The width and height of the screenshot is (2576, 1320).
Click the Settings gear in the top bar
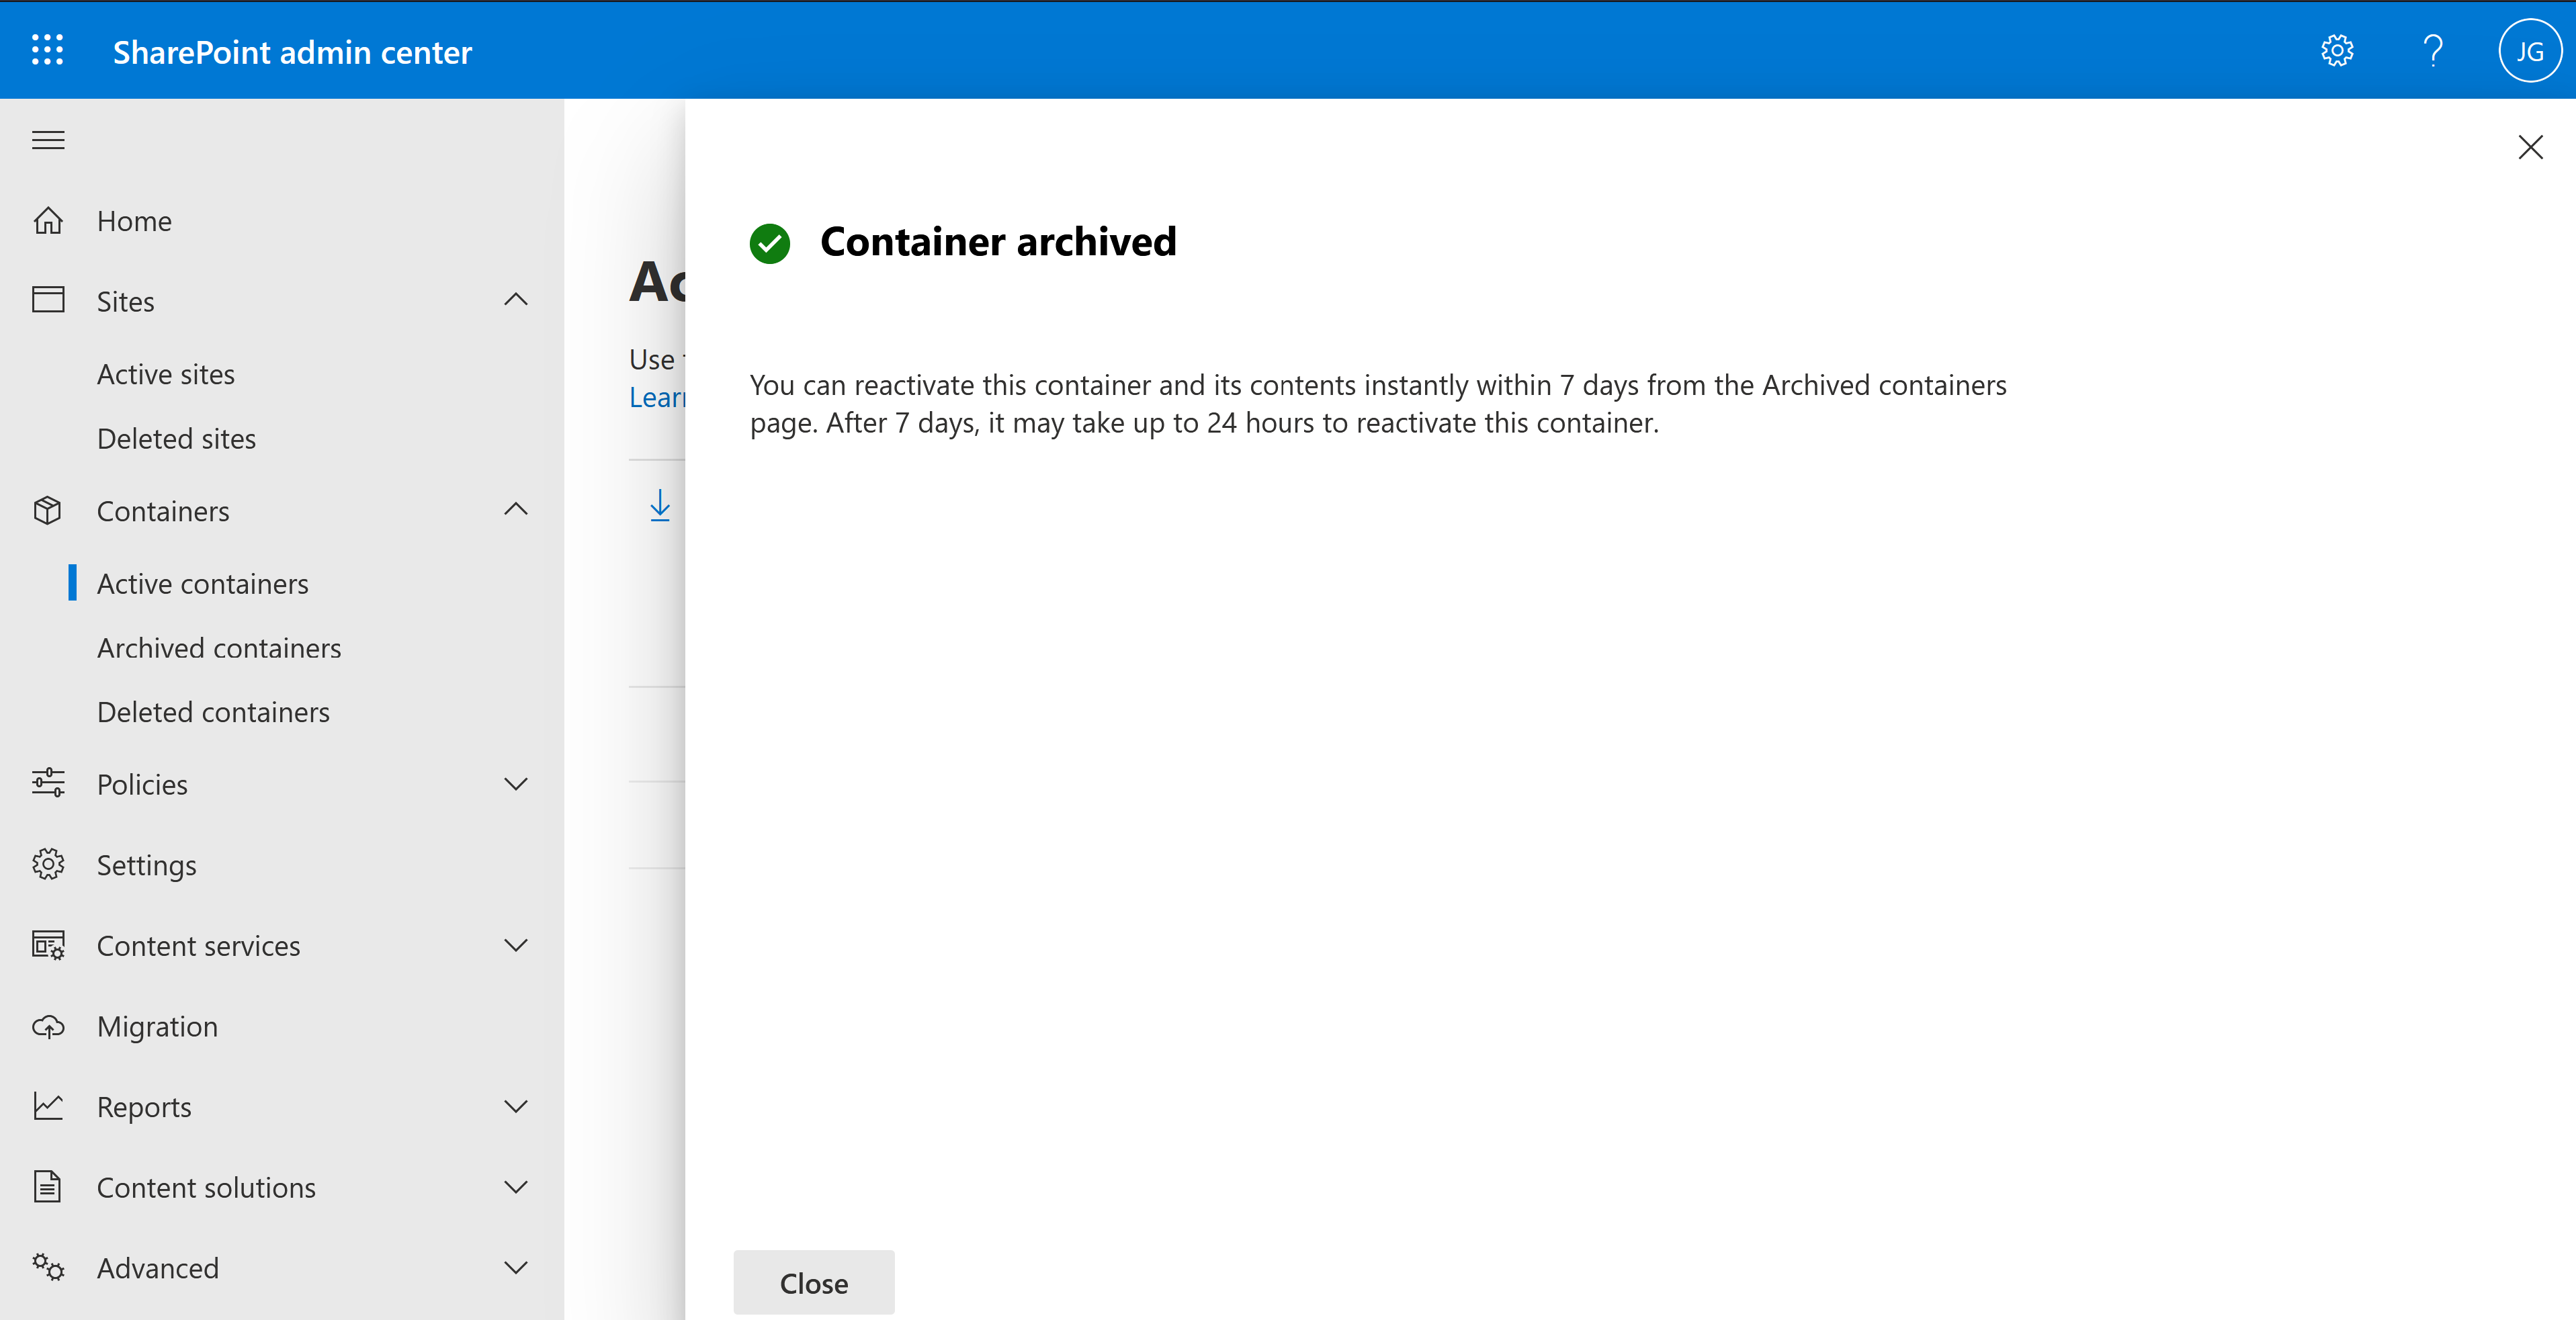(2337, 50)
